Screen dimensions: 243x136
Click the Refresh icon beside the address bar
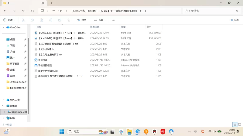pyautogui.click(x=33, y=11)
